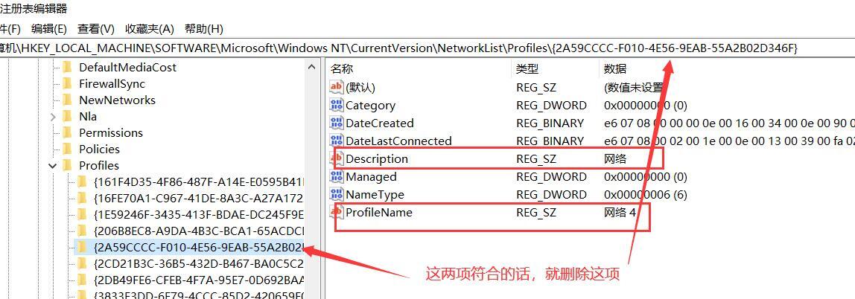
Task: Click the Description string value icon
Action: pos(337,158)
